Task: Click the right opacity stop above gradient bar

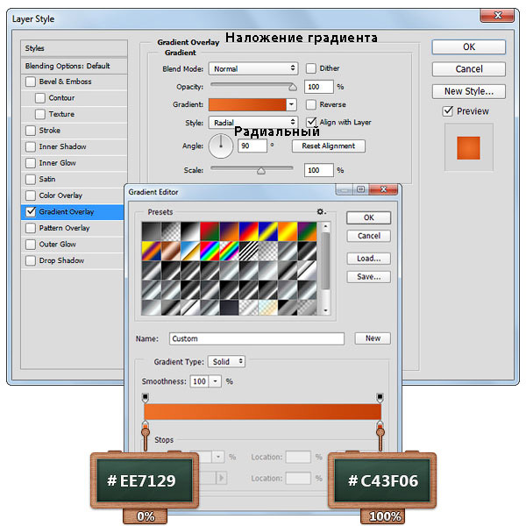Action: click(x=380, y=398)
